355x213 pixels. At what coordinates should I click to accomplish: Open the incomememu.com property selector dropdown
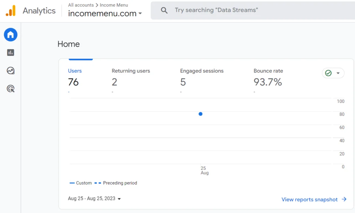point(105,14)
